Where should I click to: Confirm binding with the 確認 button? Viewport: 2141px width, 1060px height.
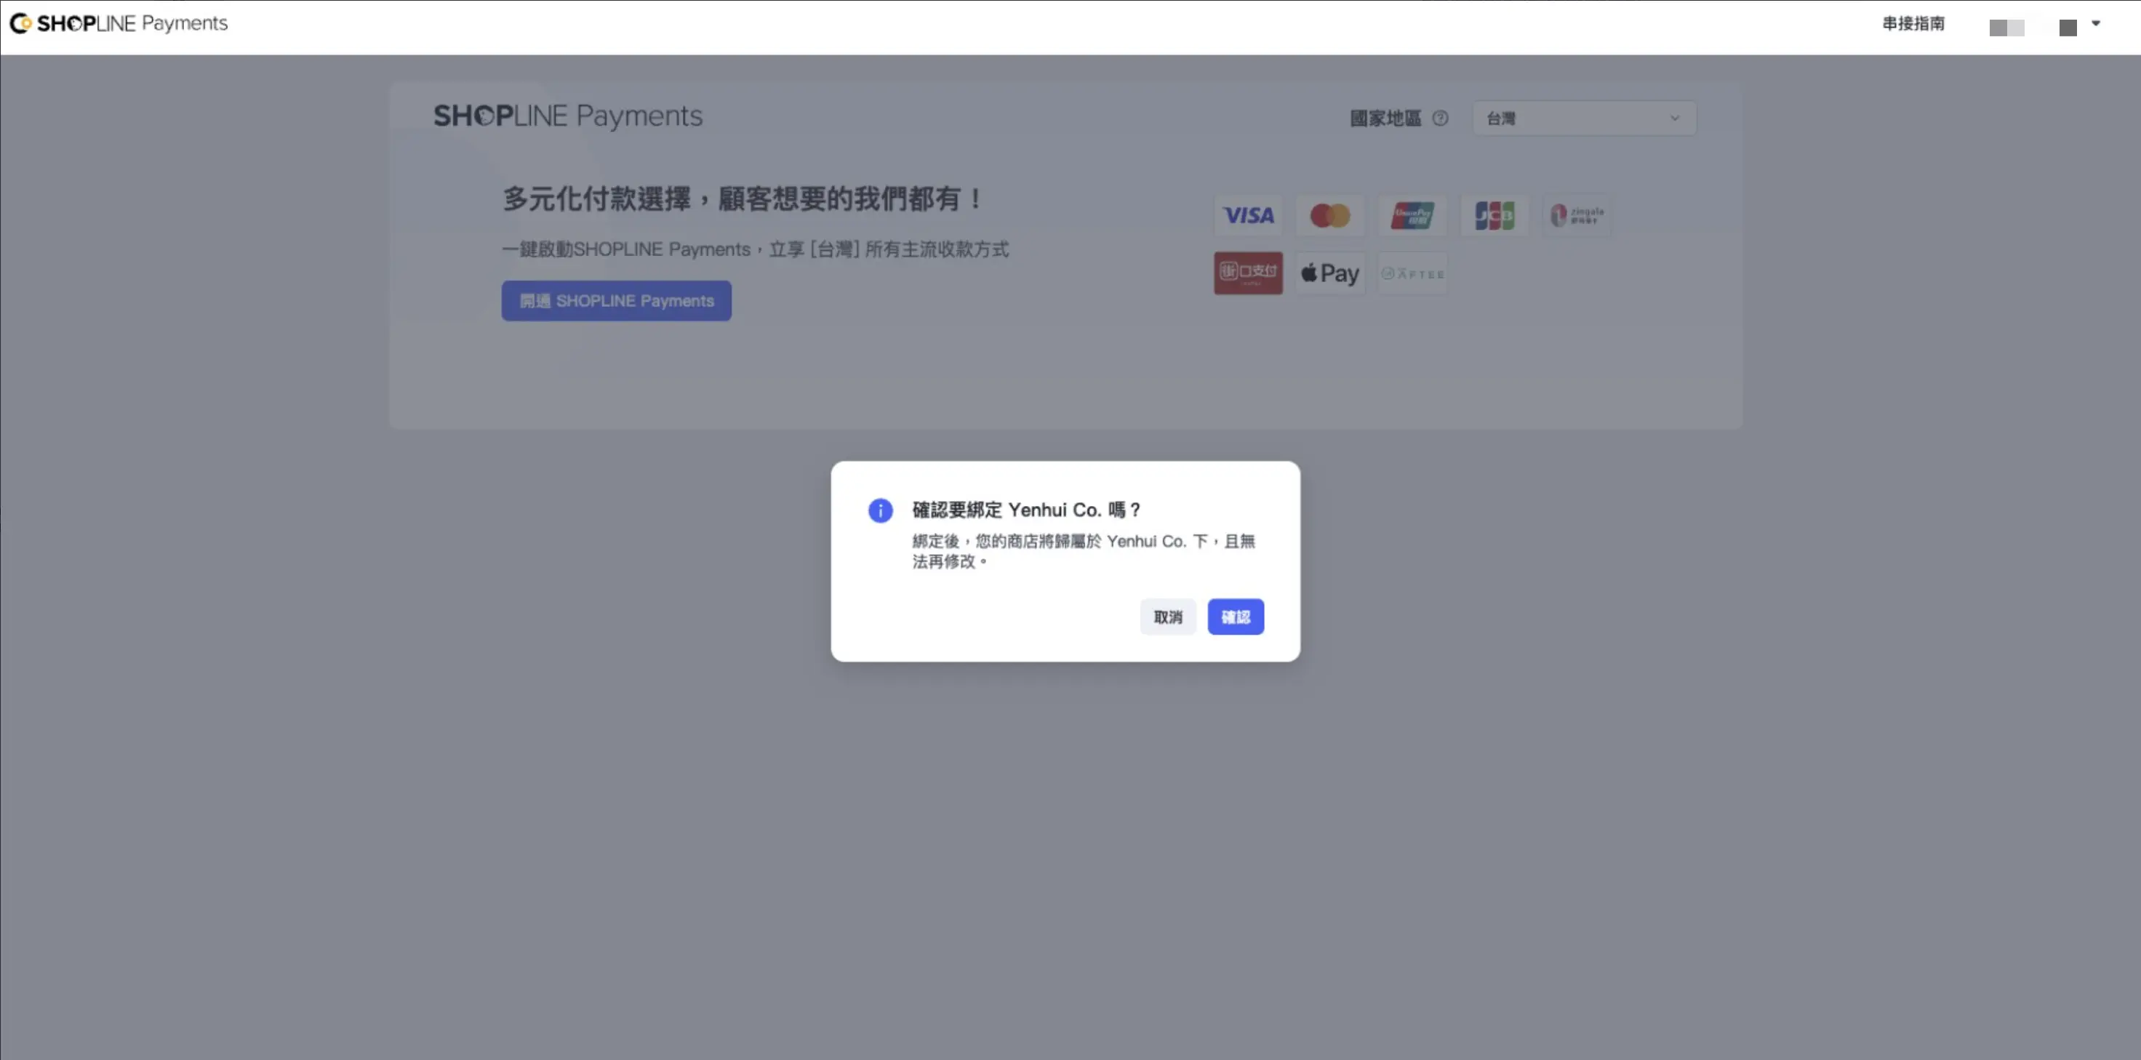1235,617
